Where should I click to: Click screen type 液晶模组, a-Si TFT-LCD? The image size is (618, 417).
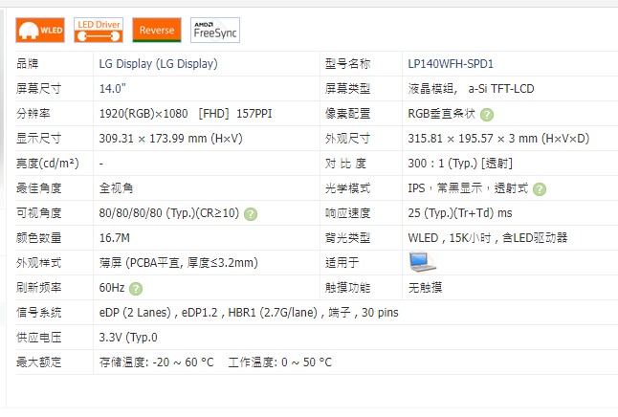(x=471, y=89)
